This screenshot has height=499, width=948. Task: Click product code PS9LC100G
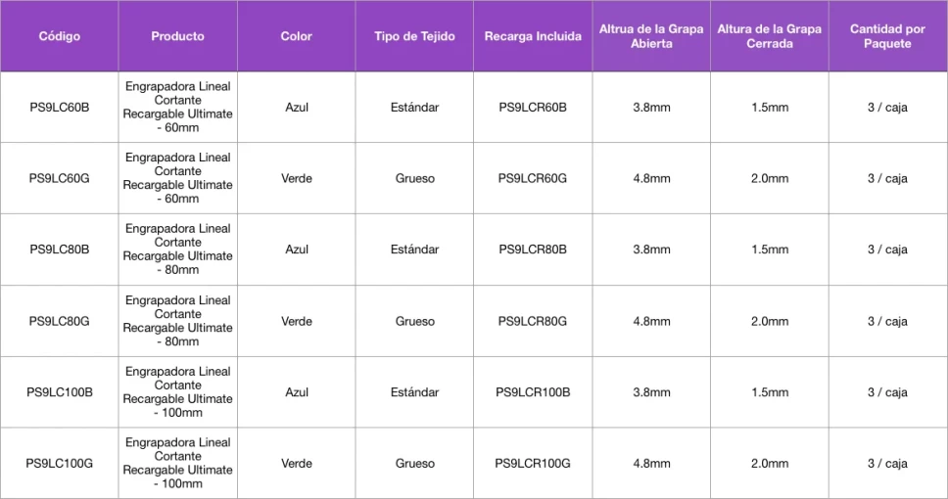[59, 464]
